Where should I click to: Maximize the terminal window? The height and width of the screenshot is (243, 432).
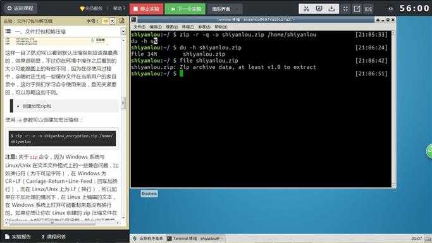388,20
